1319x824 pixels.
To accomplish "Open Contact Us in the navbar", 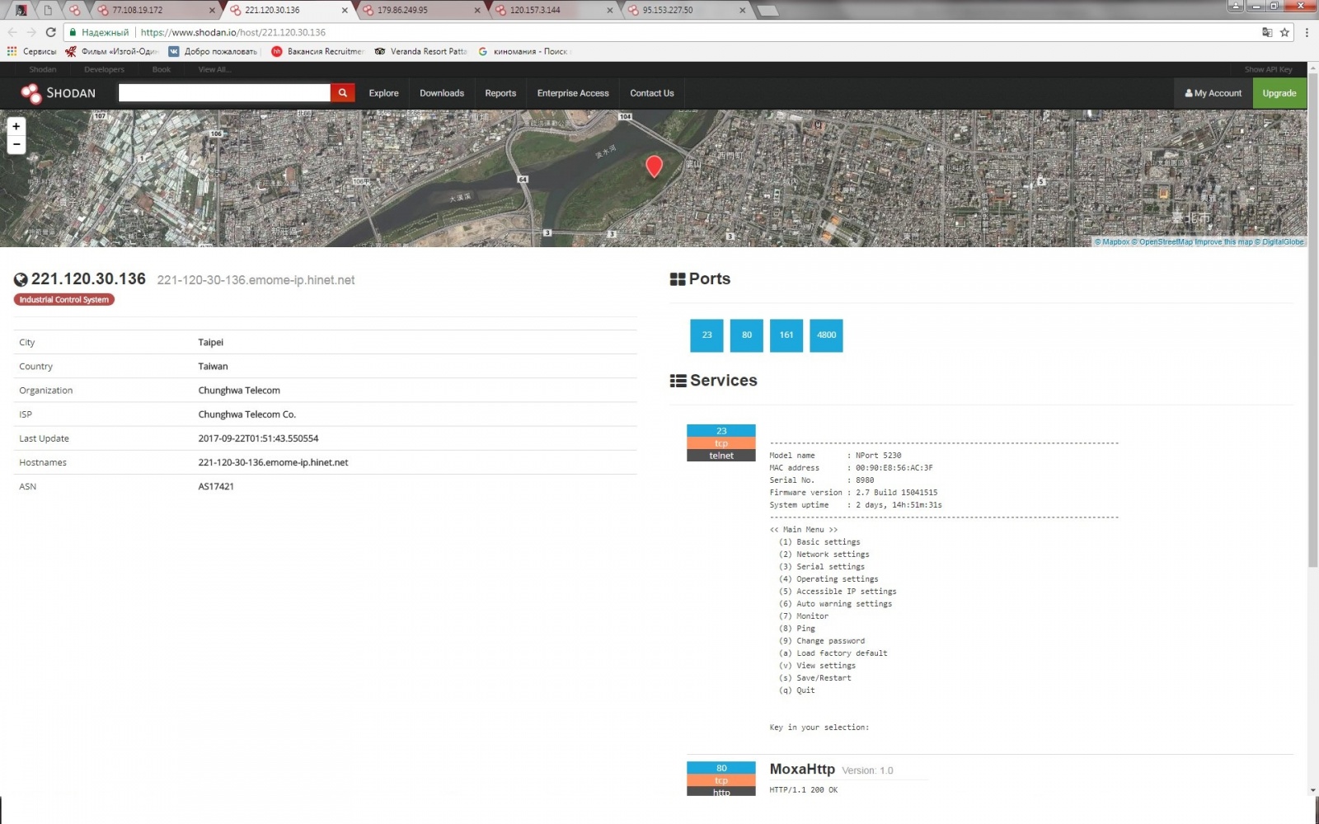I will coord(652,93).
